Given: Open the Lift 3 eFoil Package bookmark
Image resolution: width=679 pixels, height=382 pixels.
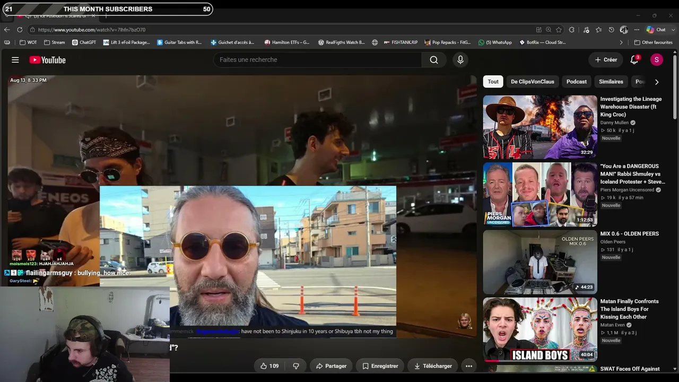Looking at the screenshot, I should click(x=127, y=42).
